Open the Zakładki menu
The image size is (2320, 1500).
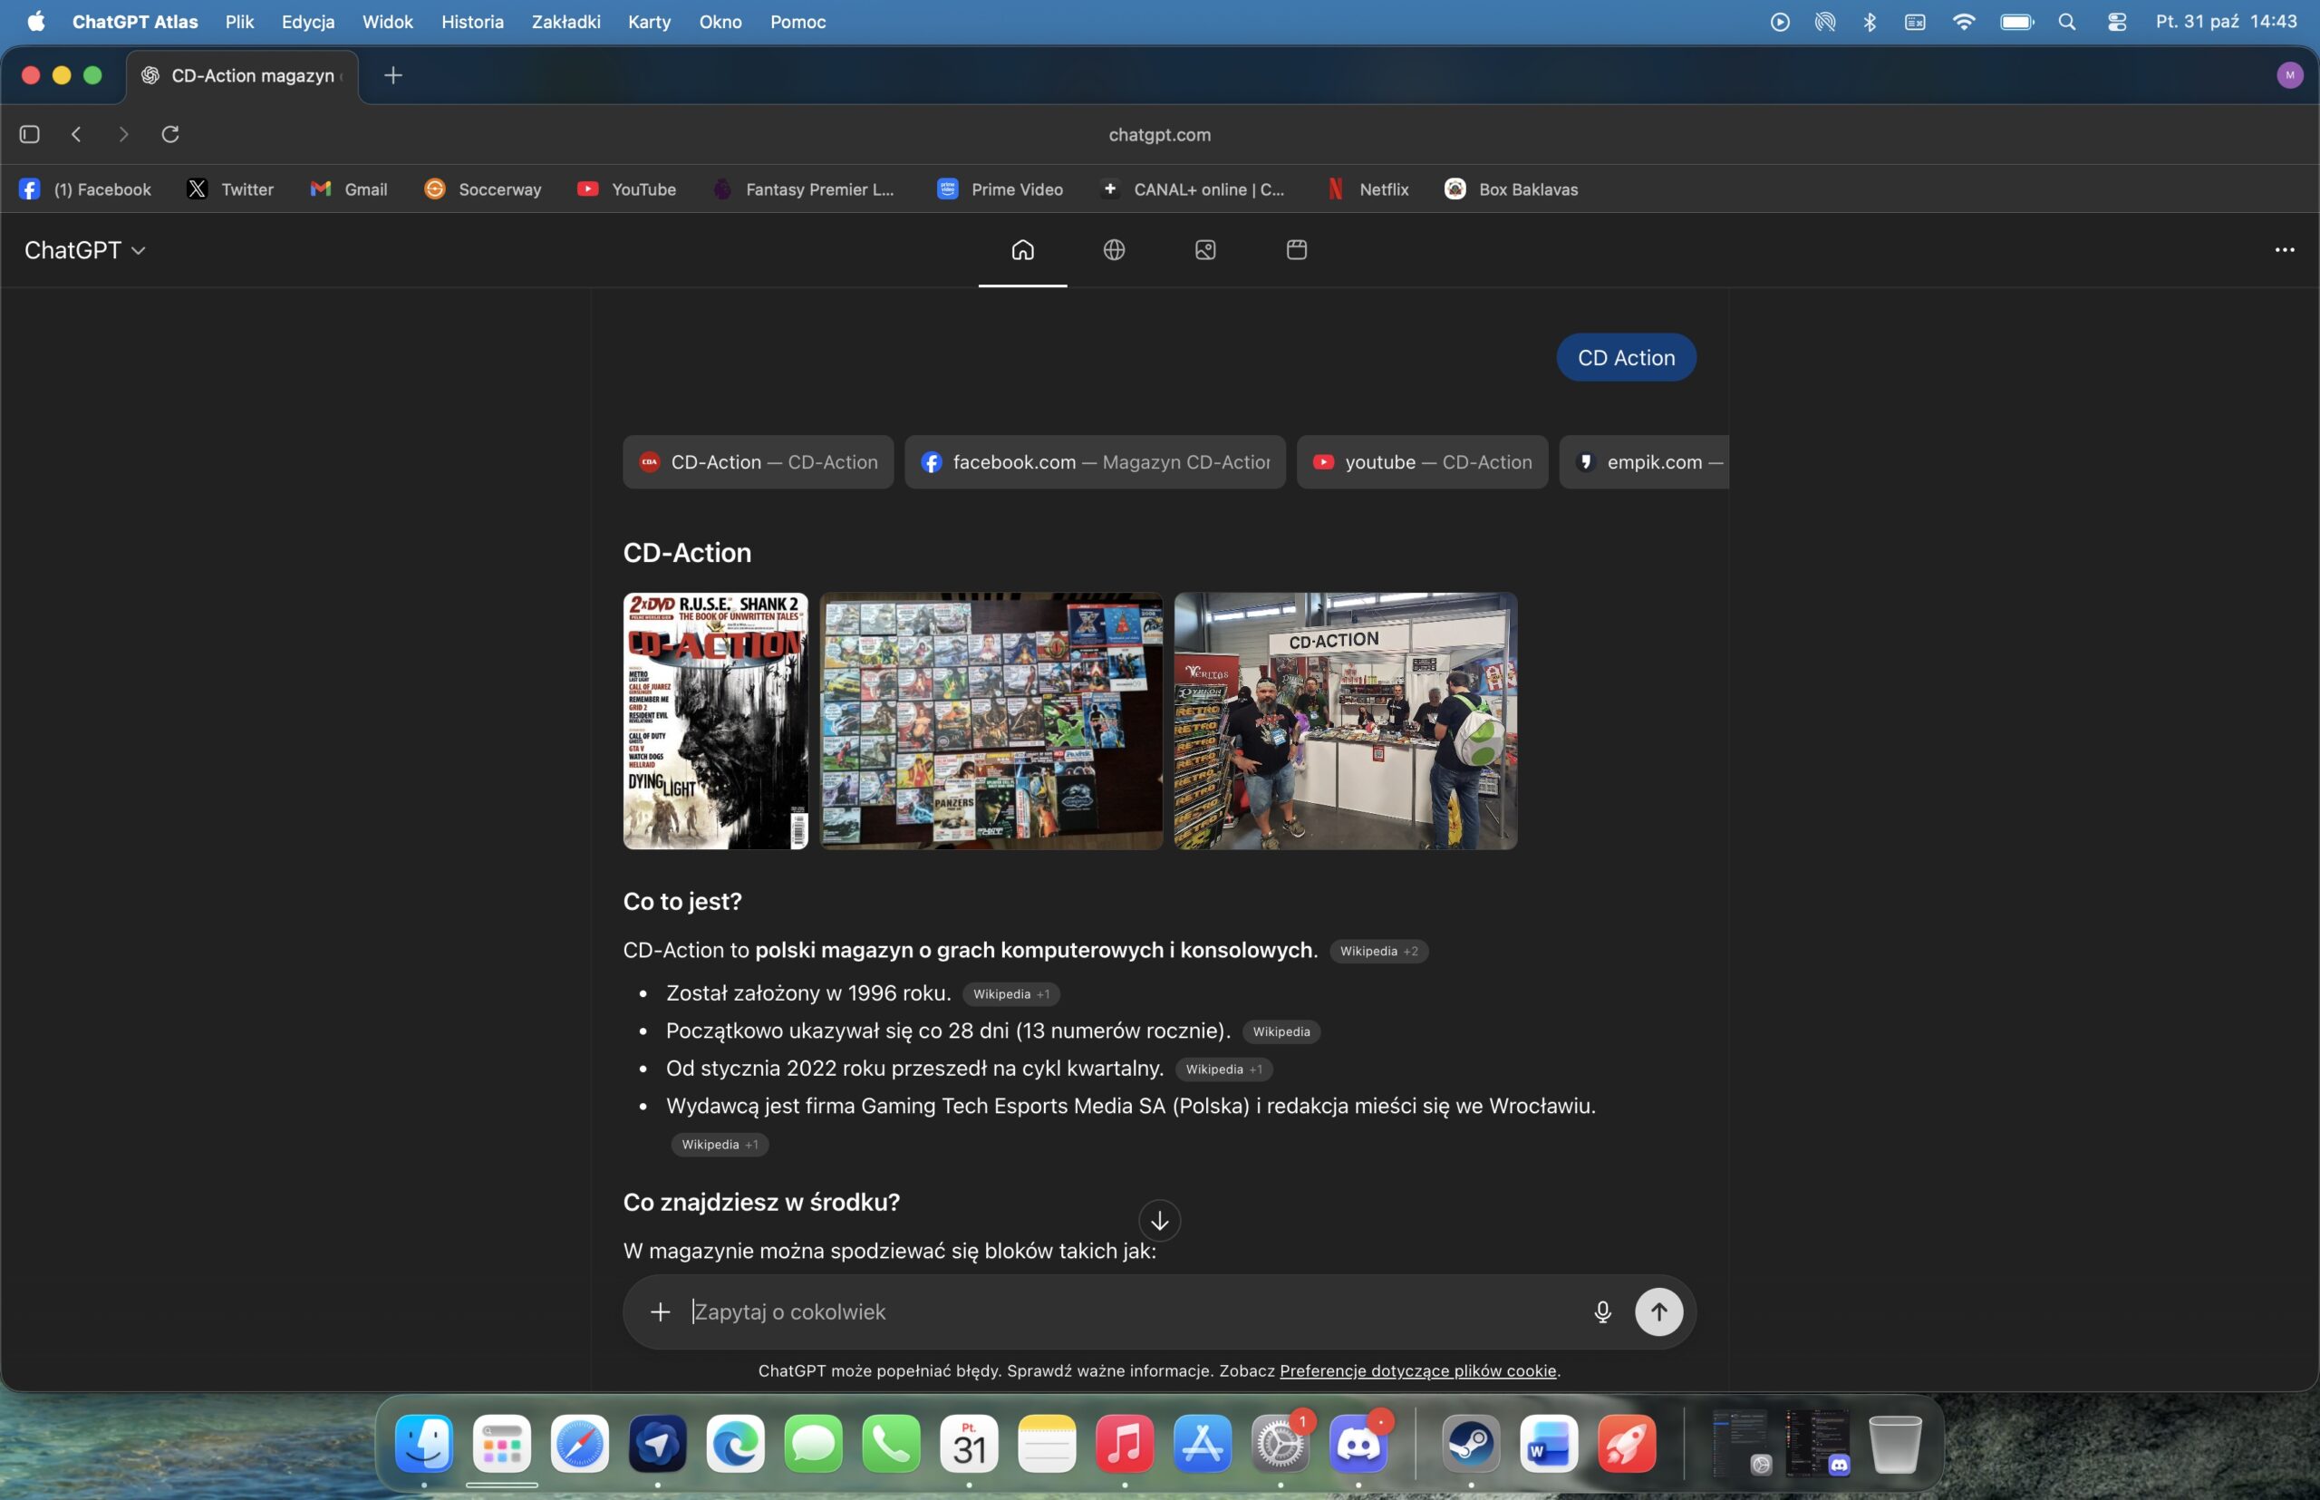click(x=565, y=22)
